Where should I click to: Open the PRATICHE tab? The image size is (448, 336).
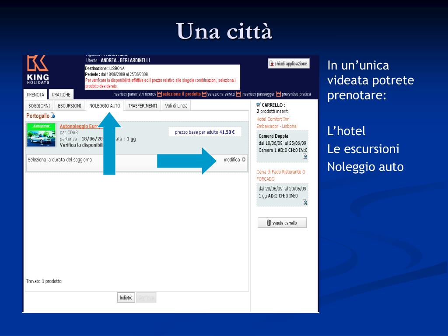[x=61, y=94]
